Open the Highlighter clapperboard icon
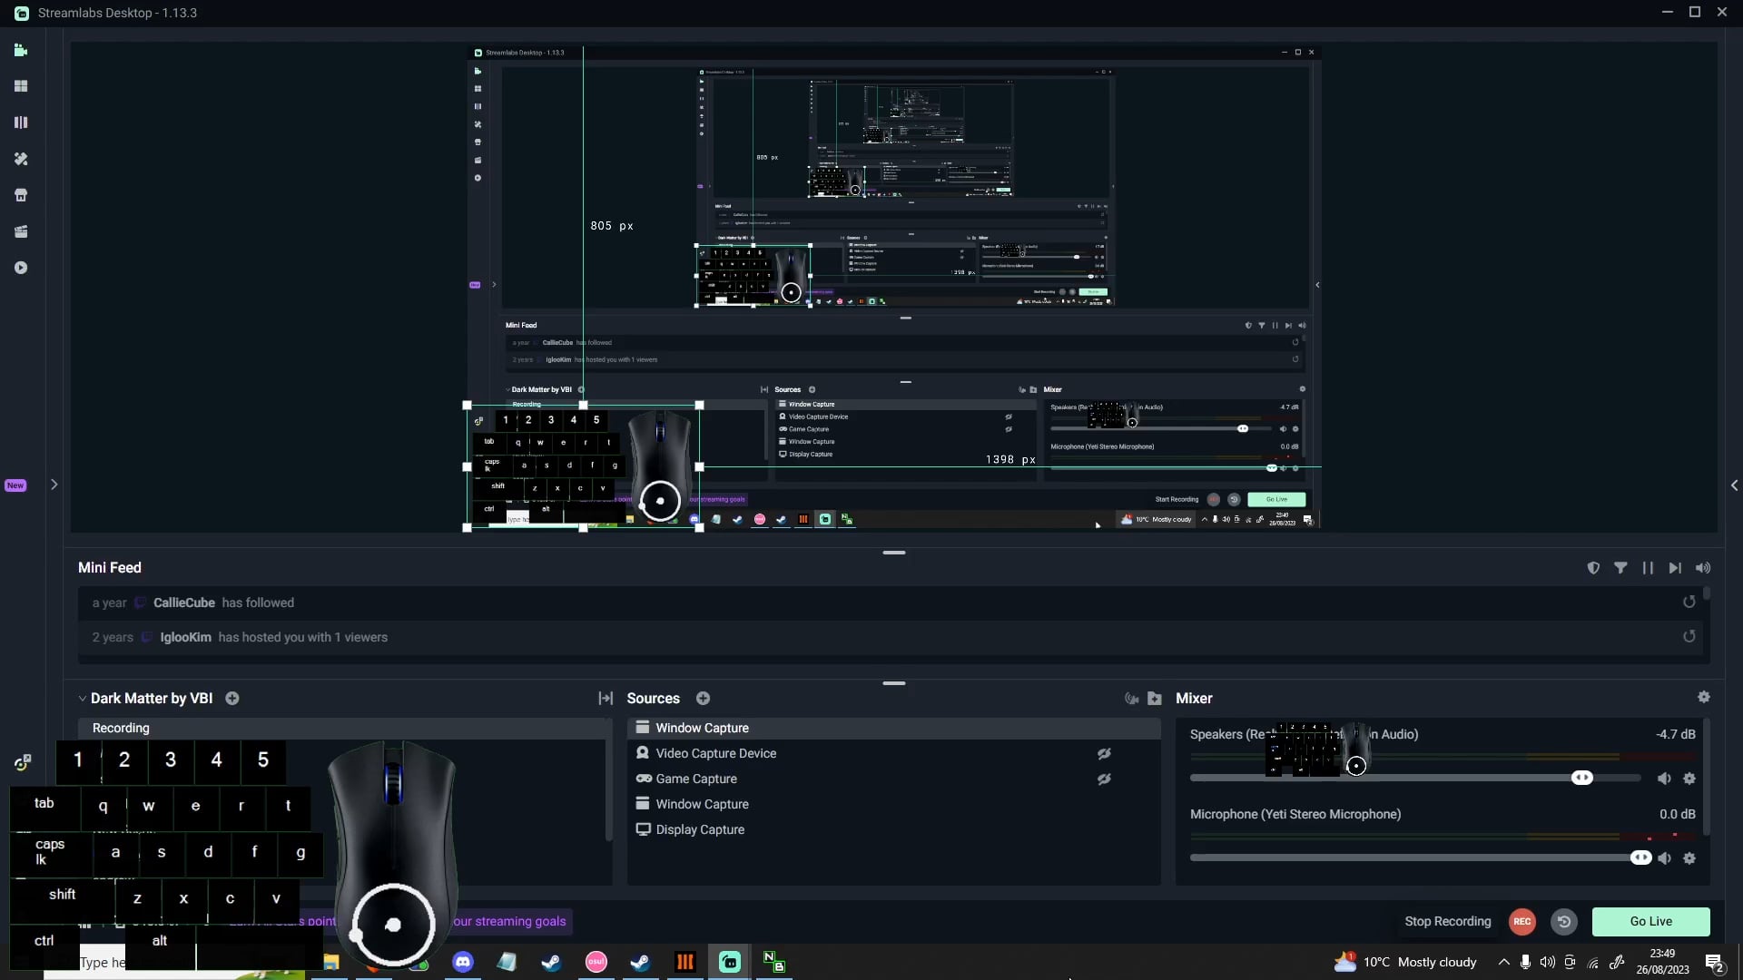This screenshot has height=980, width=1743. click(x=21, y=231)
